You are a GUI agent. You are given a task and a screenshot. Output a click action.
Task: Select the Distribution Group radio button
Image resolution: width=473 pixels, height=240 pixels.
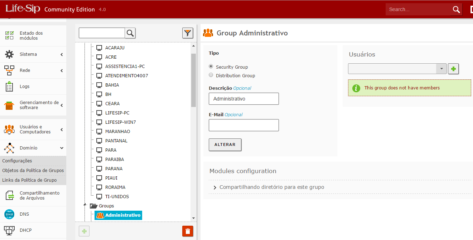(211, 75)
